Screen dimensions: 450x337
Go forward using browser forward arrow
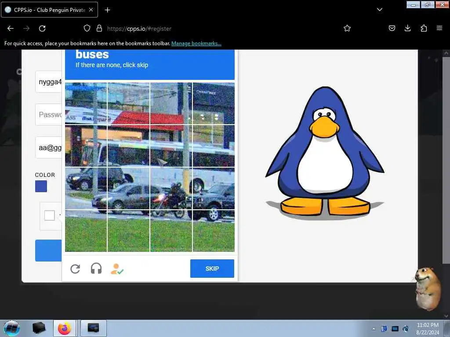click(26, 29)
